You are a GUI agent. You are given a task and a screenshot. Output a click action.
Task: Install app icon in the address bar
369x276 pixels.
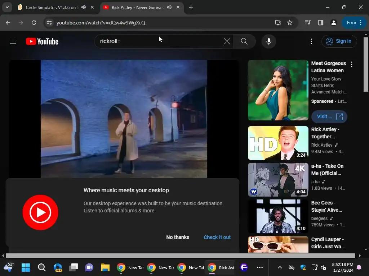tap(278, 23)
